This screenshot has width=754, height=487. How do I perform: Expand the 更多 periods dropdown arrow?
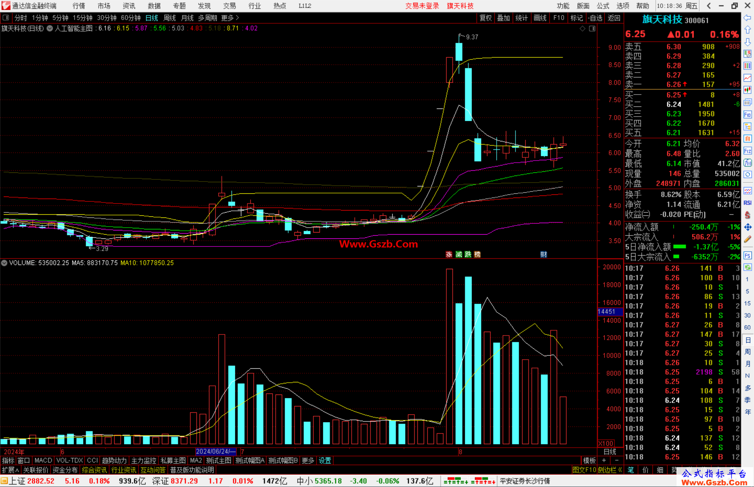[237, 17]
